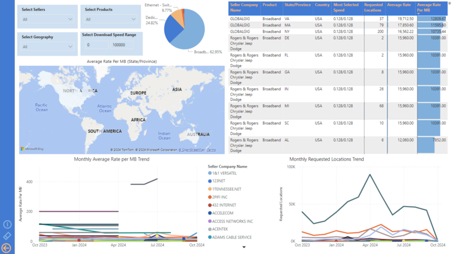
Task: Click the Terms link on the map
Action: pyautogui.click(x=211, y=150)
